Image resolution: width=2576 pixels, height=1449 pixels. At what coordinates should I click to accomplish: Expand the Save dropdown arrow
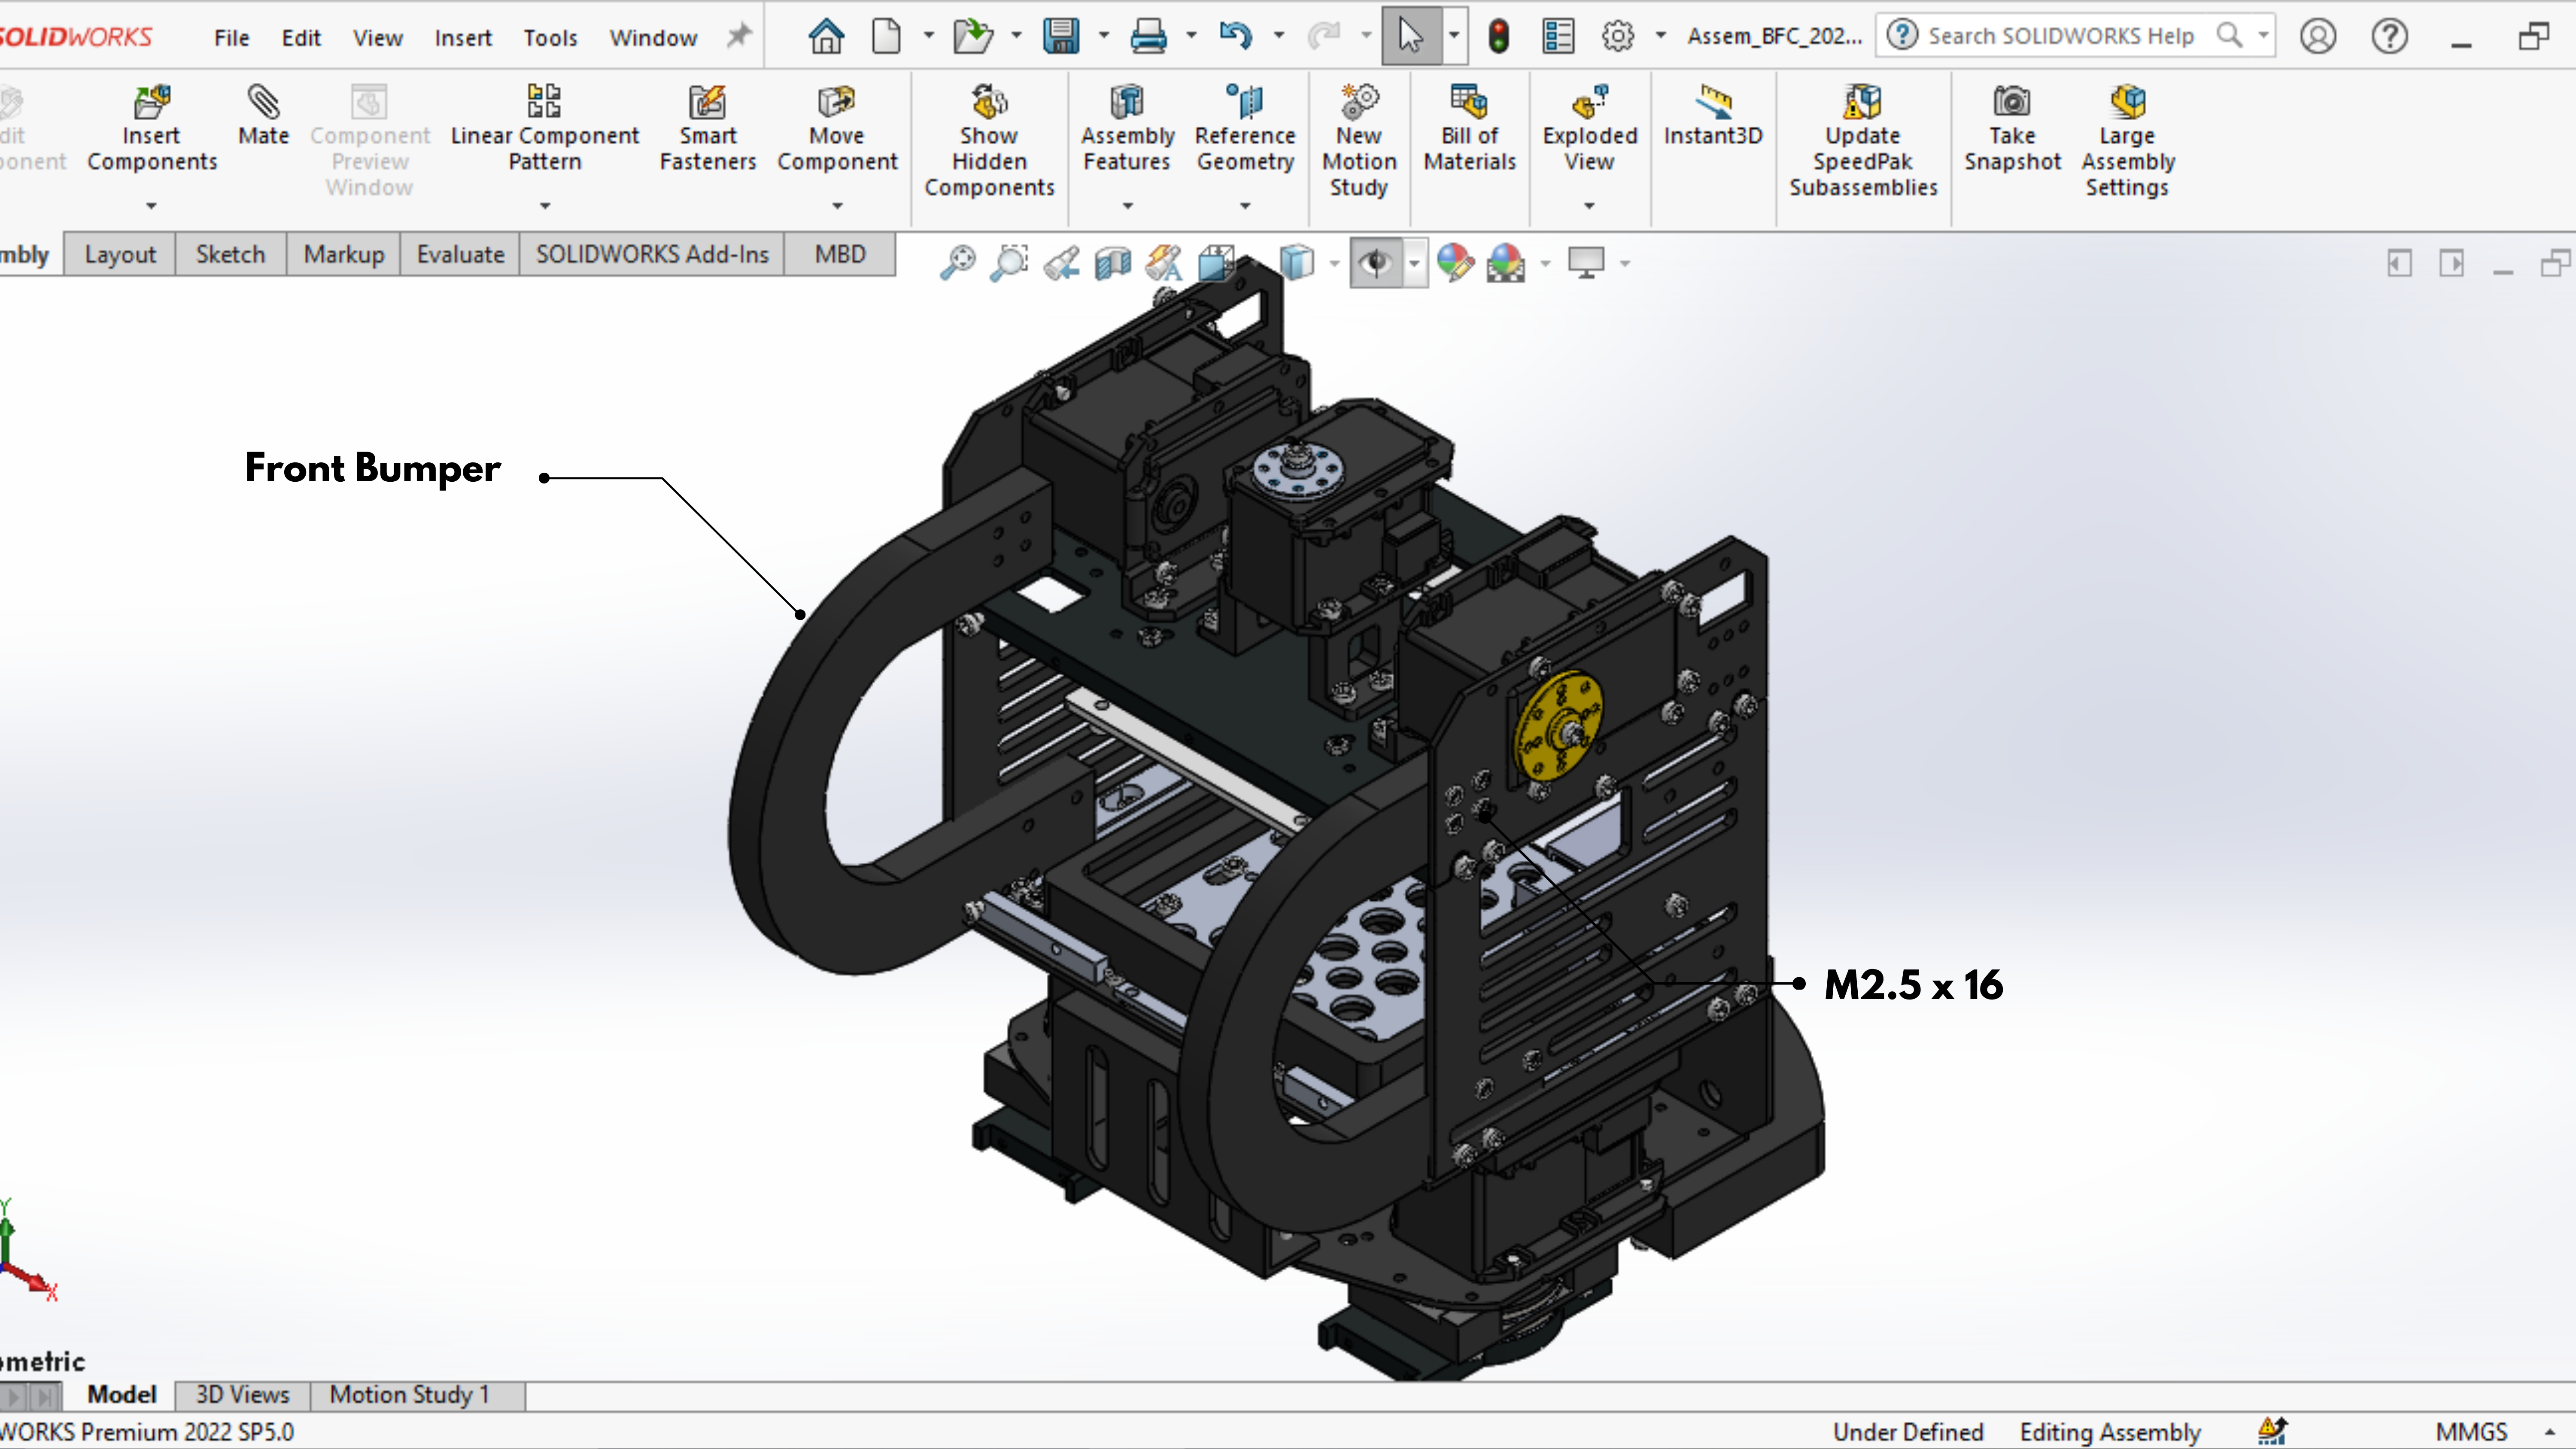click(x=1104, y=36)
